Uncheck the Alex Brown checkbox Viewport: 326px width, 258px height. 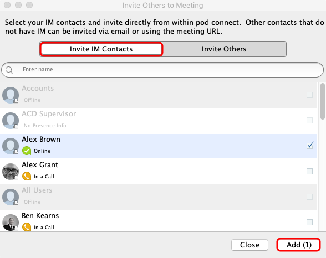point(309,146)
